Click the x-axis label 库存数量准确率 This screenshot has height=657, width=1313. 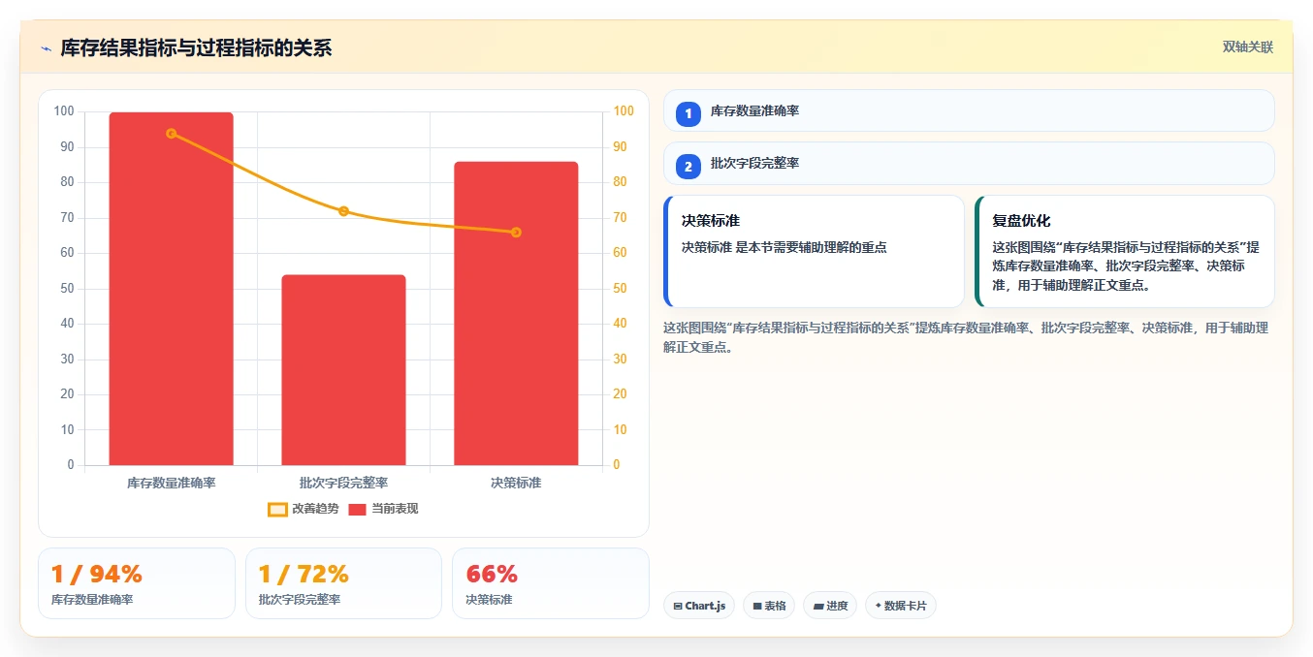point(171,483)
